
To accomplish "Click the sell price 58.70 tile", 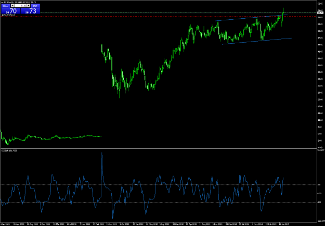I will [x=11, y=11].
